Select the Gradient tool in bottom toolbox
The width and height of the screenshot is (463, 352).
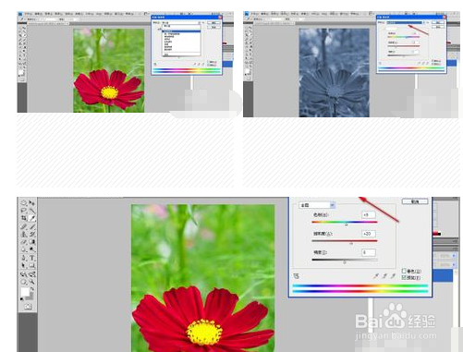click(x=32, y=241)
